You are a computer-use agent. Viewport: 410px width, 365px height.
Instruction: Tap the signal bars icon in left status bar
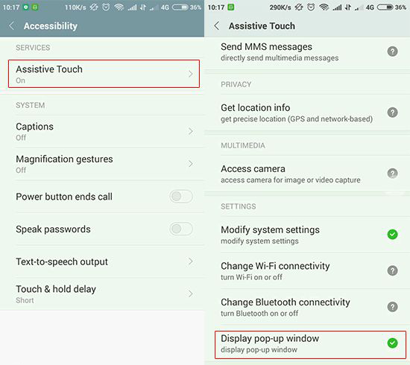pyautogui.click(x=132, y=7)
